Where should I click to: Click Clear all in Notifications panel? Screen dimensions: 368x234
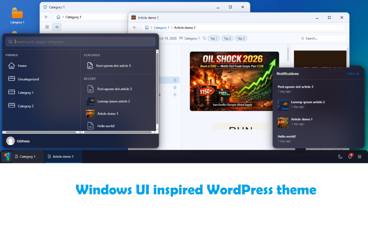[x=353, y=74]
